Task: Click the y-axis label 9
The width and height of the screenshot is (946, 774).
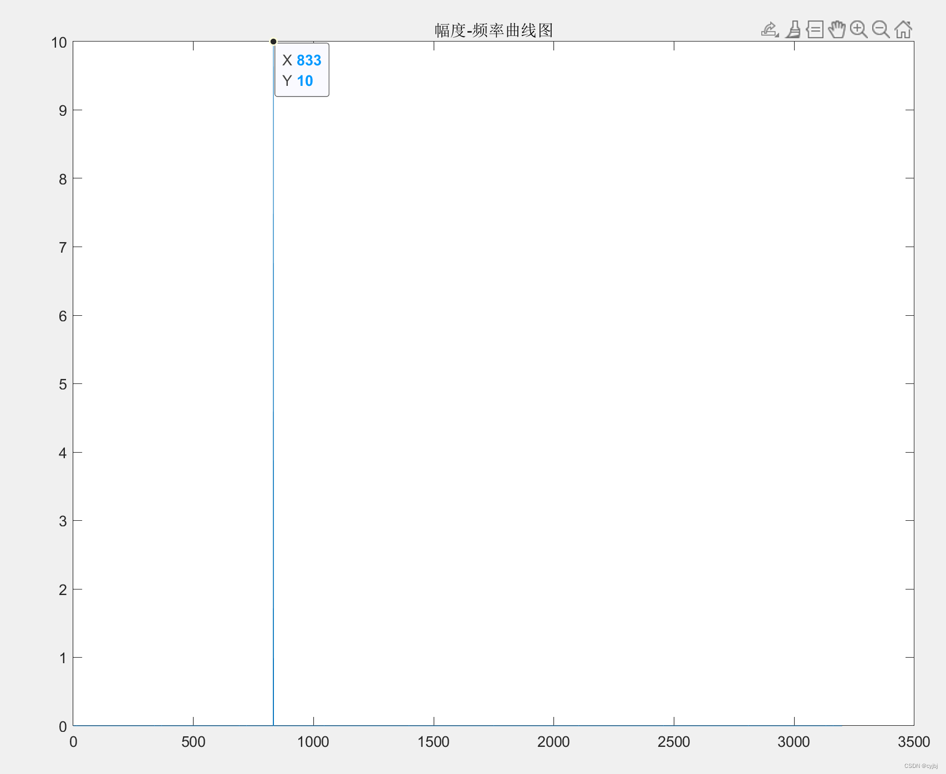Action: 63,111
